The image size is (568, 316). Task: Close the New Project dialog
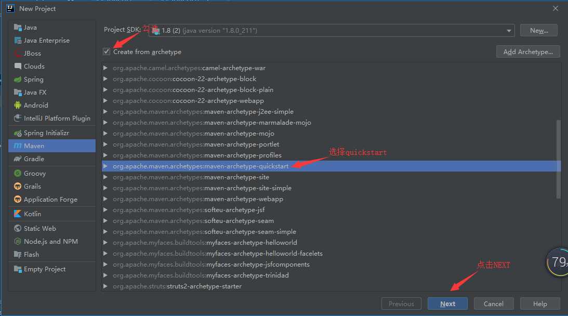(556, 8)
